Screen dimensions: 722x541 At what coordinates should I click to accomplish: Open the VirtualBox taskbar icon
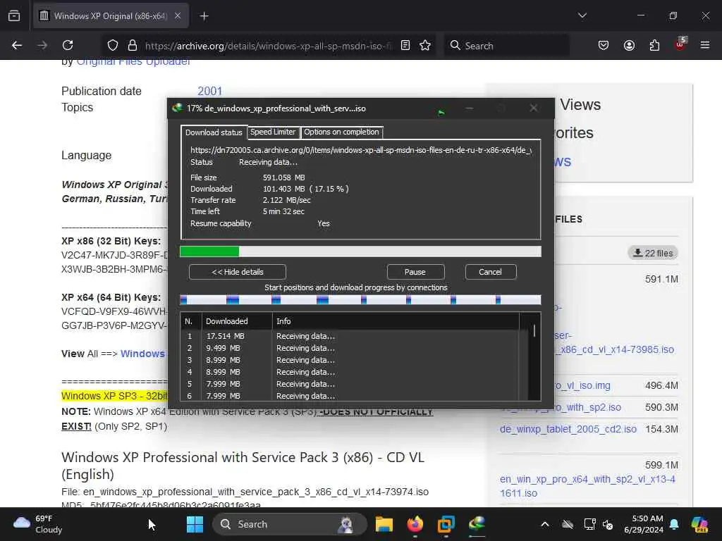446,524
